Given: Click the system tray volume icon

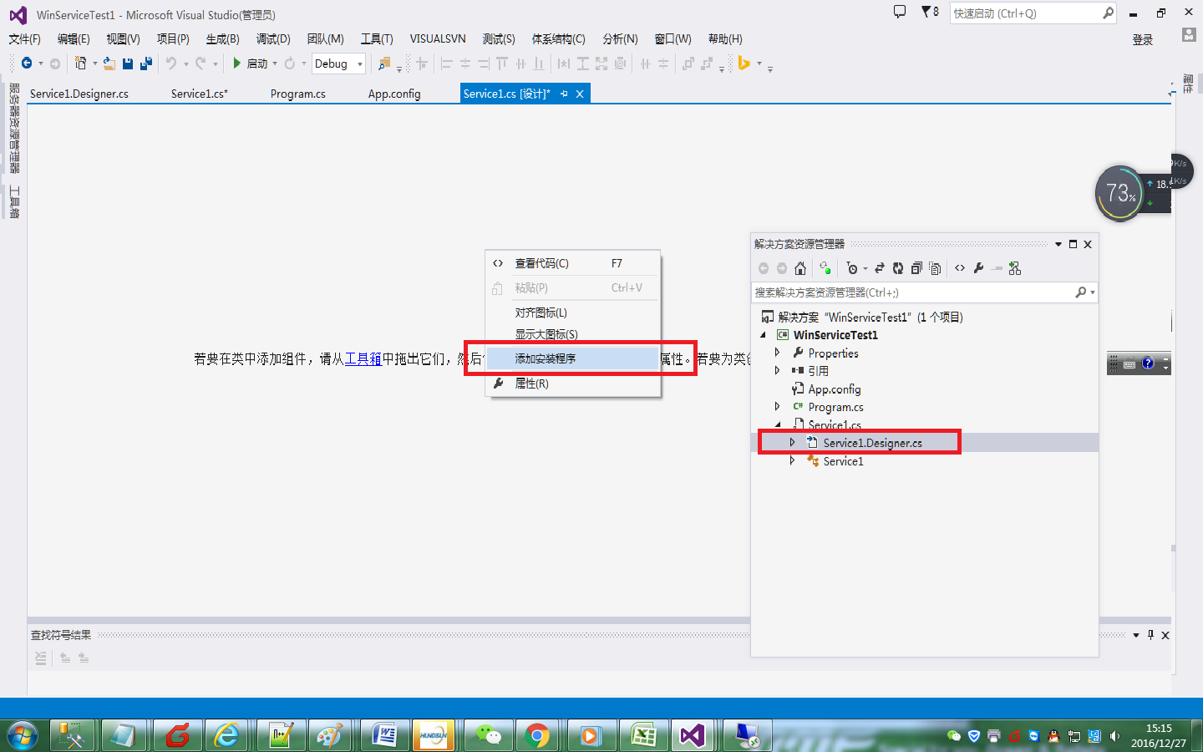Looking at the screenshot, I should [1114, 736].
